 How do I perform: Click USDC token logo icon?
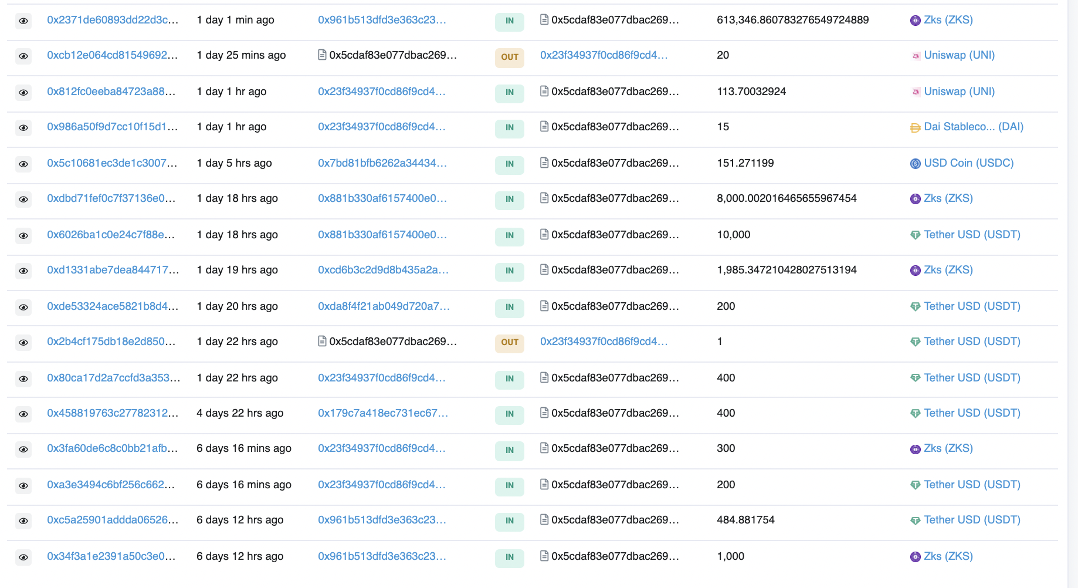[x=915, y=164]
